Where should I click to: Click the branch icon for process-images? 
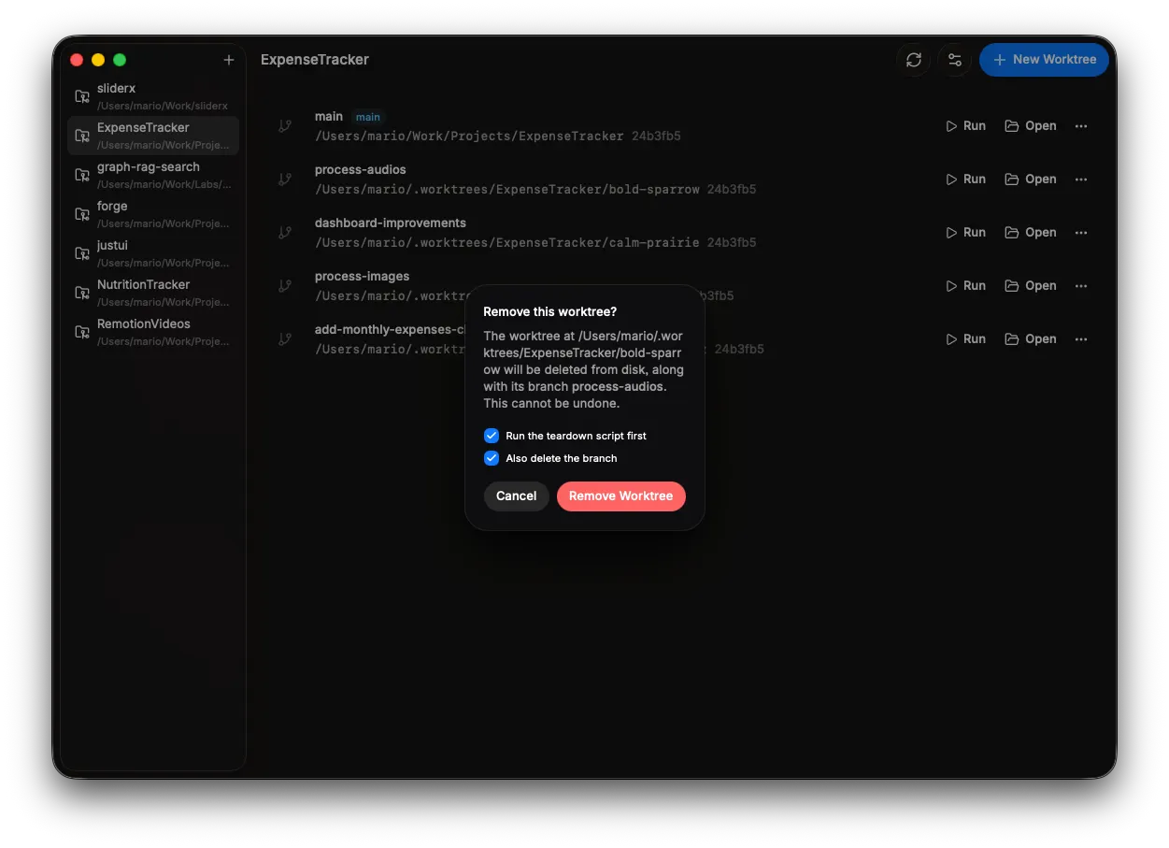point(285,286)
